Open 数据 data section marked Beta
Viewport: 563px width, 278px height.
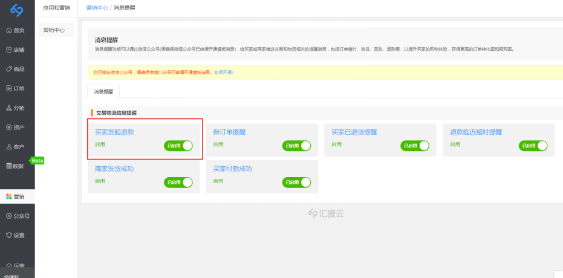pyautogui.click(x=9, y=166)
